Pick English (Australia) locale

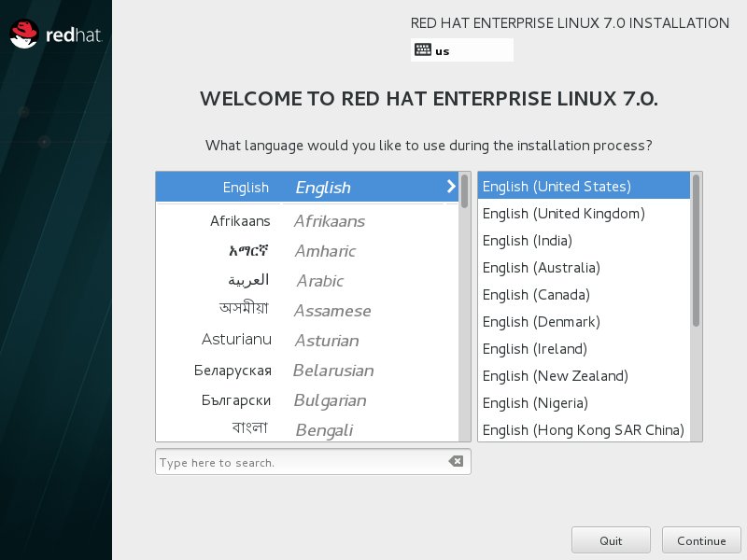[x=542, y=268]
